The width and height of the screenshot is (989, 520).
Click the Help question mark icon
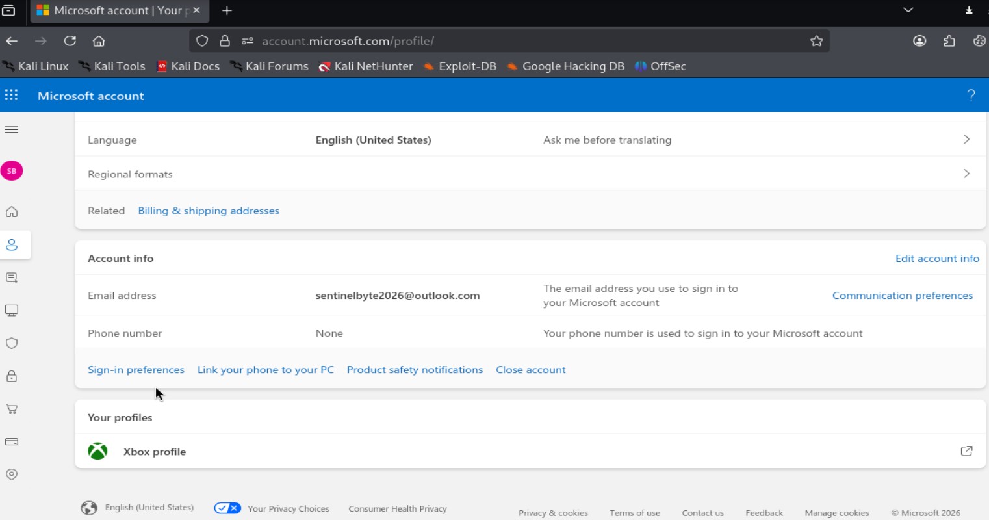971,94
